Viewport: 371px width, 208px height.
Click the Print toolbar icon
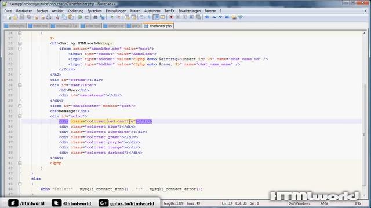(49, 17)
